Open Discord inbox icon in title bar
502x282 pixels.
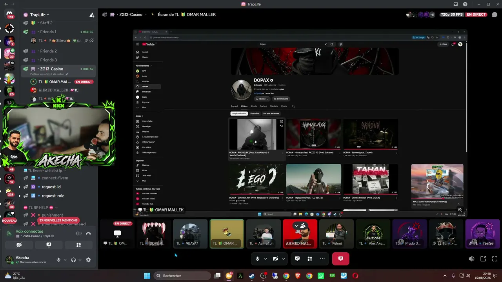tap(456, 4)
